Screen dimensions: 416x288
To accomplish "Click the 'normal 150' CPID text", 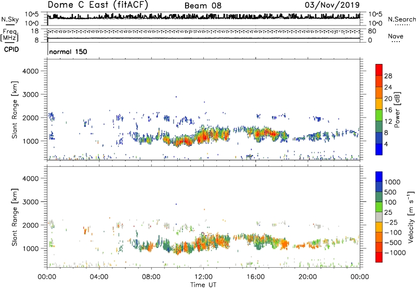I will (68, 51).
